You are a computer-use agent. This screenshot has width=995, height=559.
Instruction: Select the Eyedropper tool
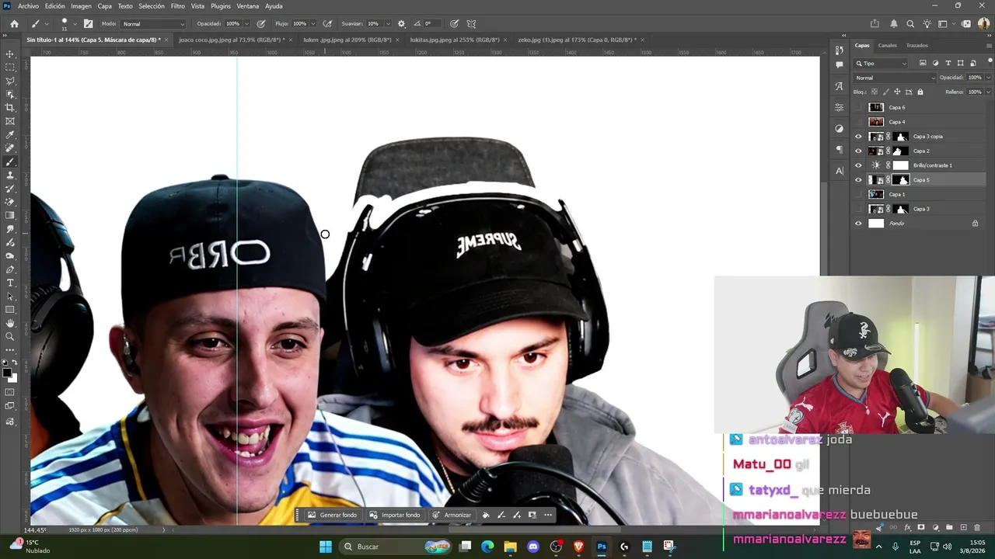tap(10, 135)
